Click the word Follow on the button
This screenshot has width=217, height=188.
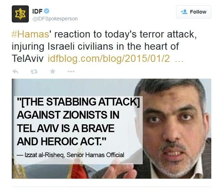pos(198,12)
